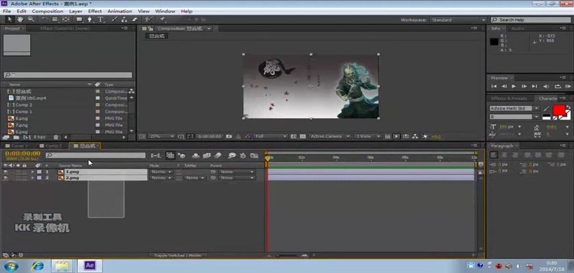
Task: Open Parent dropdown for 2.png layer
Action: tap(236, 178)
